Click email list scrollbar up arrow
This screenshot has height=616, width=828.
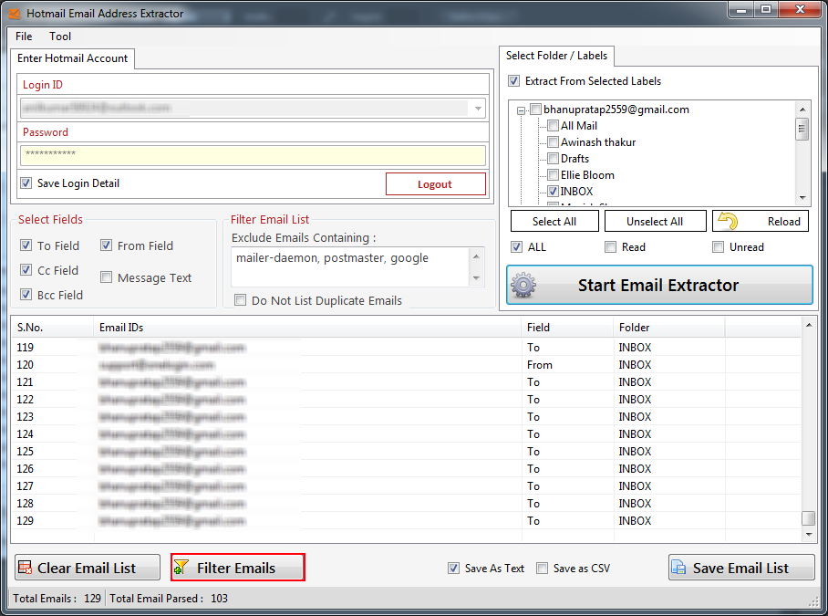(809, 325)
